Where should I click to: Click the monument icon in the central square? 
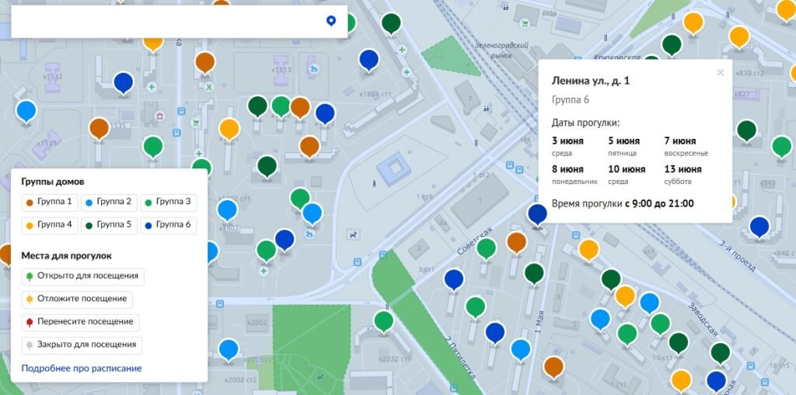(374, 184)
